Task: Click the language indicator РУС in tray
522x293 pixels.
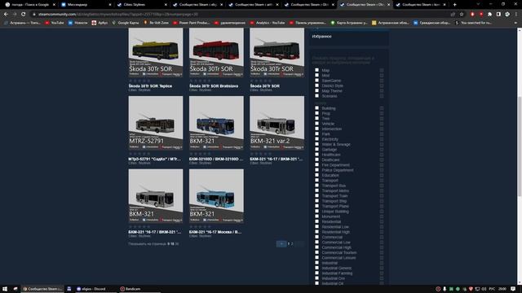Action: (x=492, y=289)
